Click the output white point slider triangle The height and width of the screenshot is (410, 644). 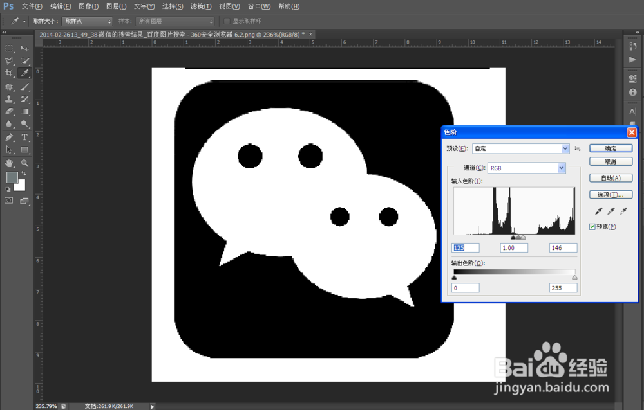coord(574,278)
